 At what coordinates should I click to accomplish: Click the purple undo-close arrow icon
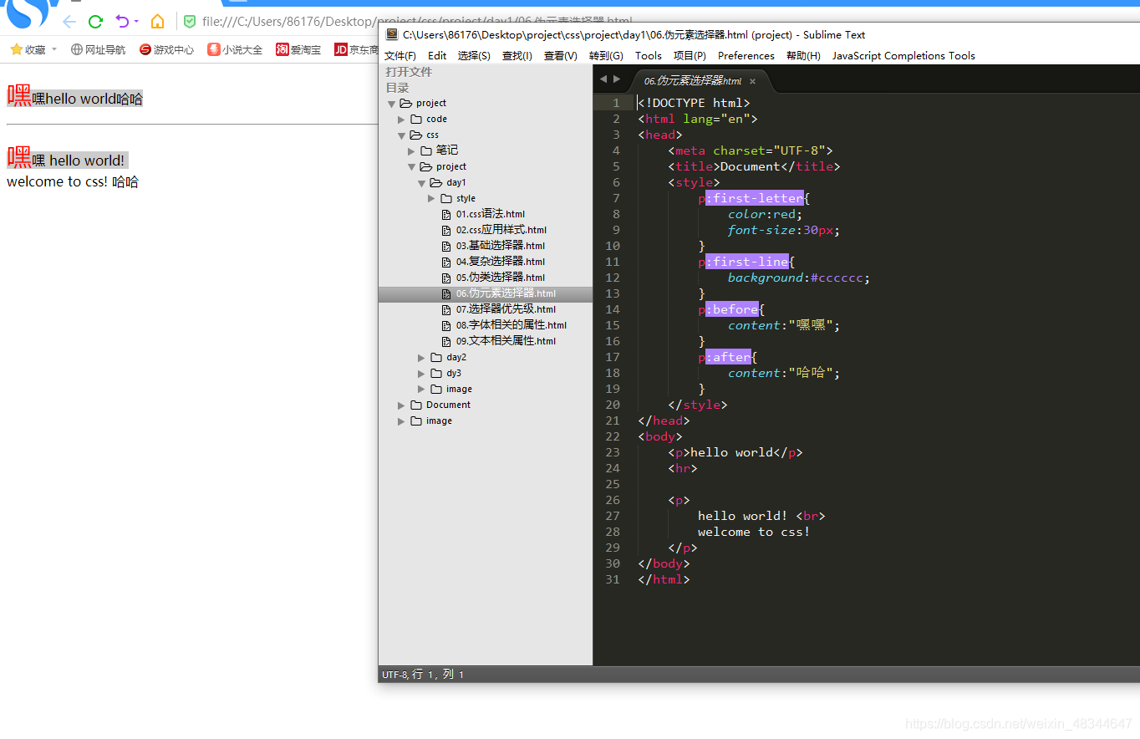click(x=123, y=22)
